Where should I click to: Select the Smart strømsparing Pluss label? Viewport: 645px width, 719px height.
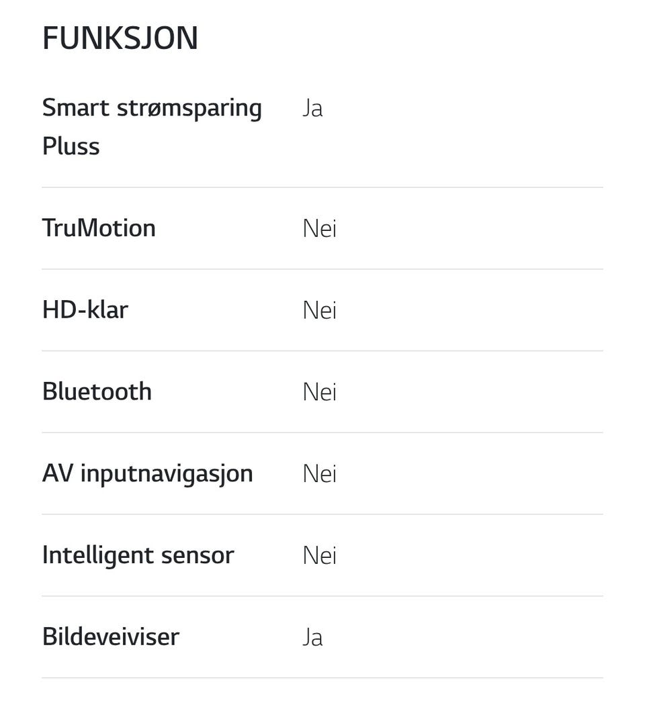click(x=152, y=126)
